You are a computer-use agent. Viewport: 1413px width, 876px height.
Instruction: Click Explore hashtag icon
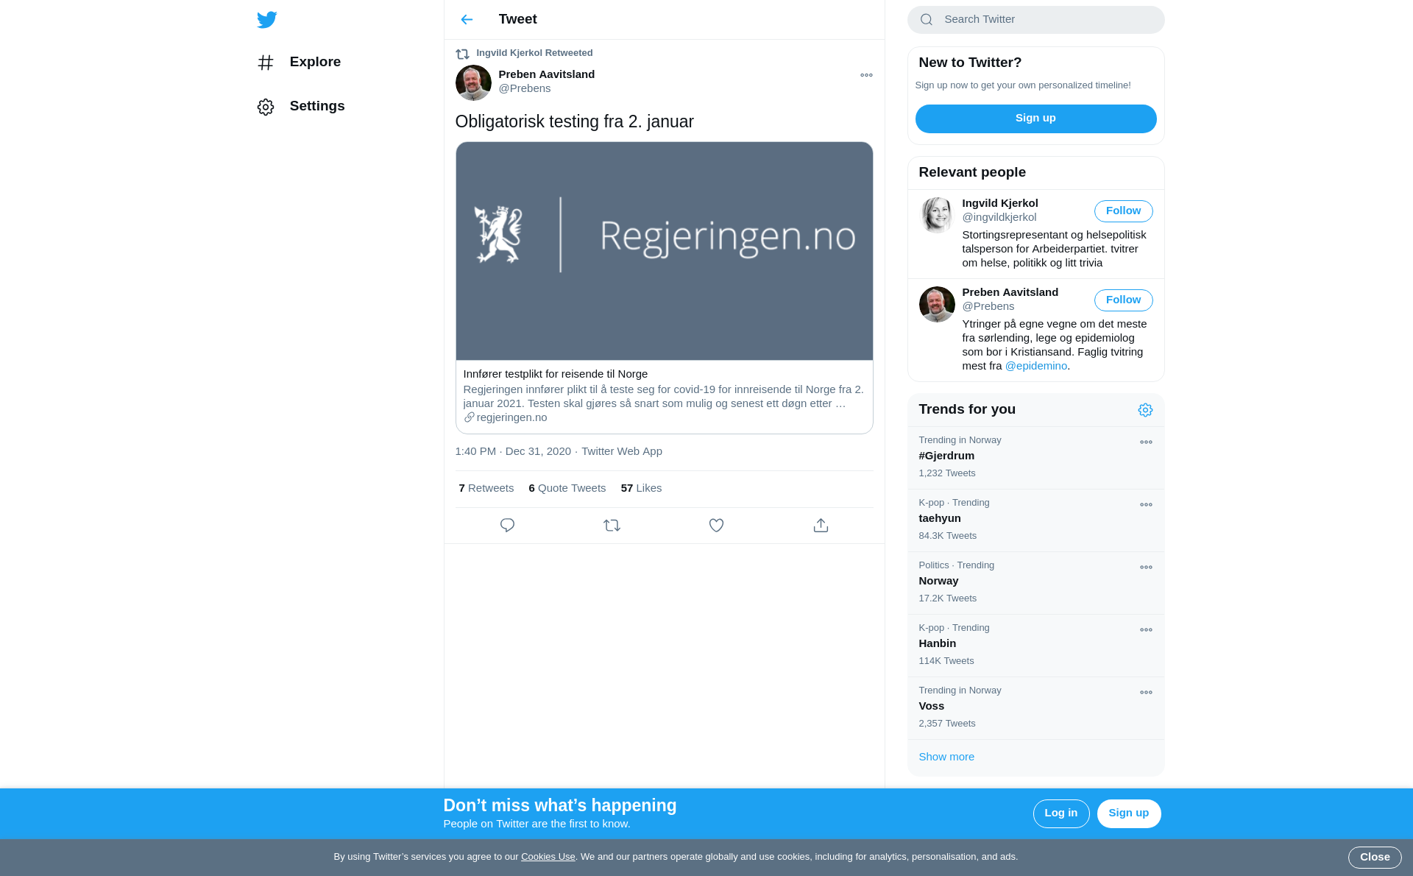266,63
